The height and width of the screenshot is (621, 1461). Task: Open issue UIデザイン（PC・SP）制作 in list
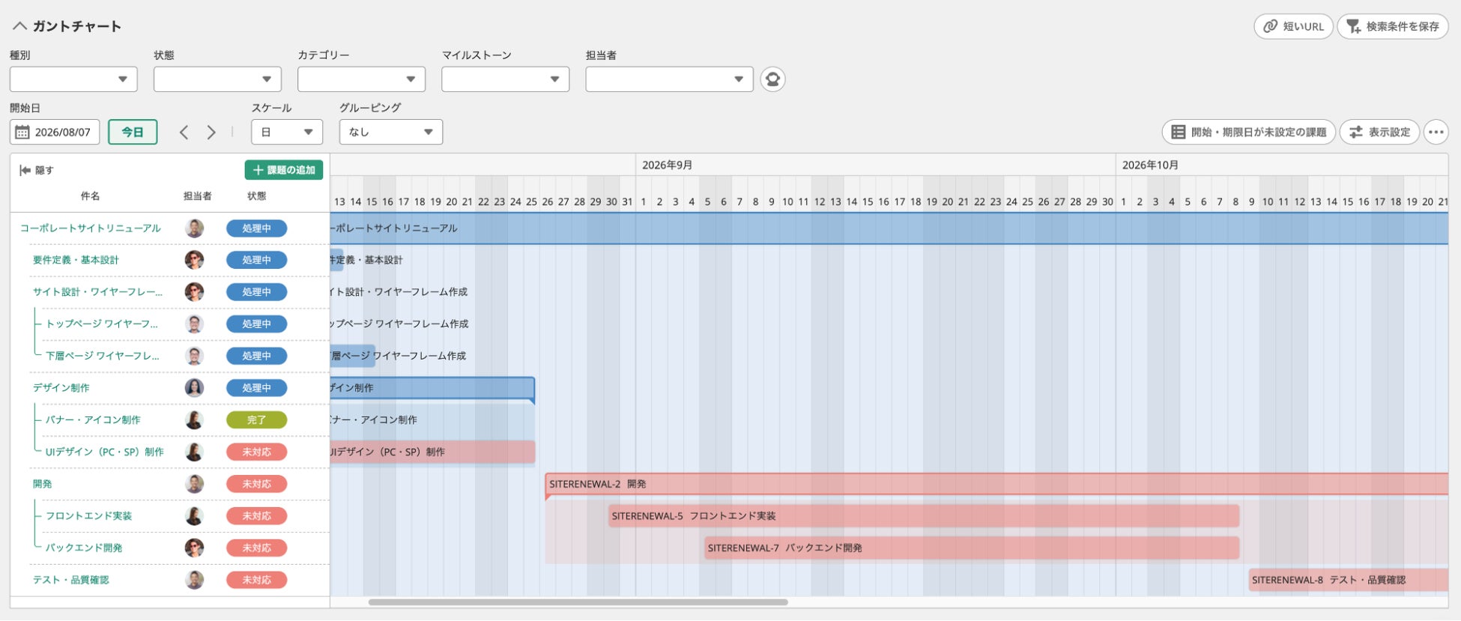[x=104, y=452]
